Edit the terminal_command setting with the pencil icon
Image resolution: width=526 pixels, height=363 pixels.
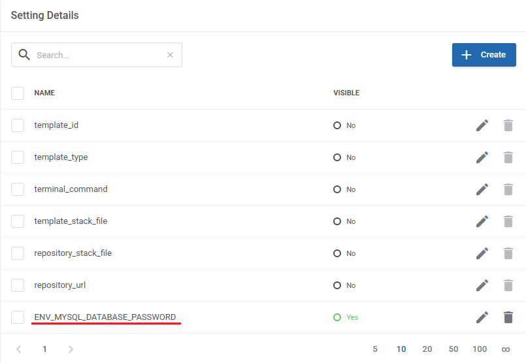(482, 189)
